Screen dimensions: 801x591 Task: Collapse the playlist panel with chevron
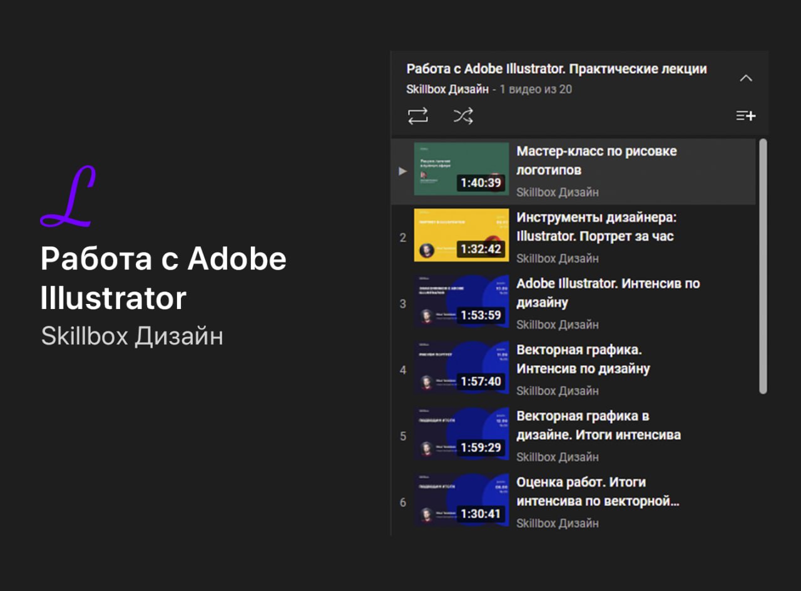pos(745,78)
